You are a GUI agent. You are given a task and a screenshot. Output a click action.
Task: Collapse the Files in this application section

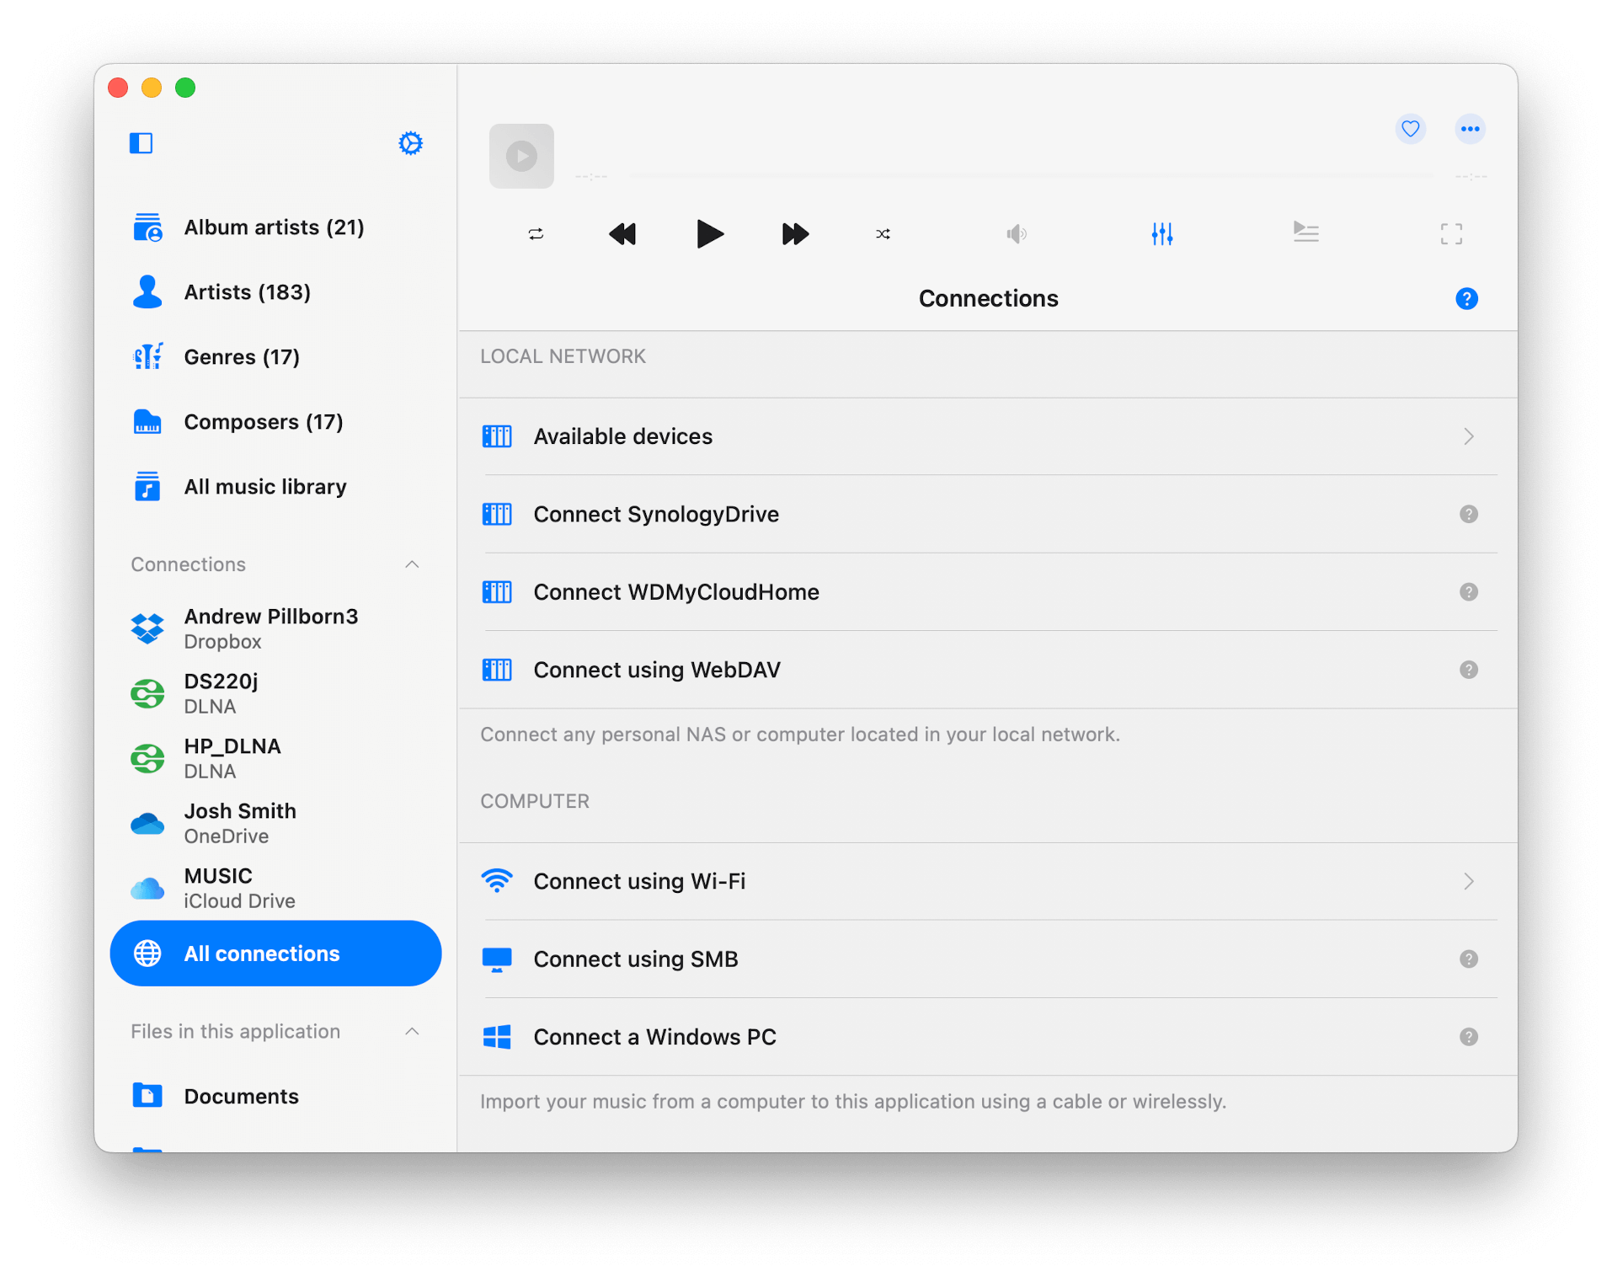412,1031
